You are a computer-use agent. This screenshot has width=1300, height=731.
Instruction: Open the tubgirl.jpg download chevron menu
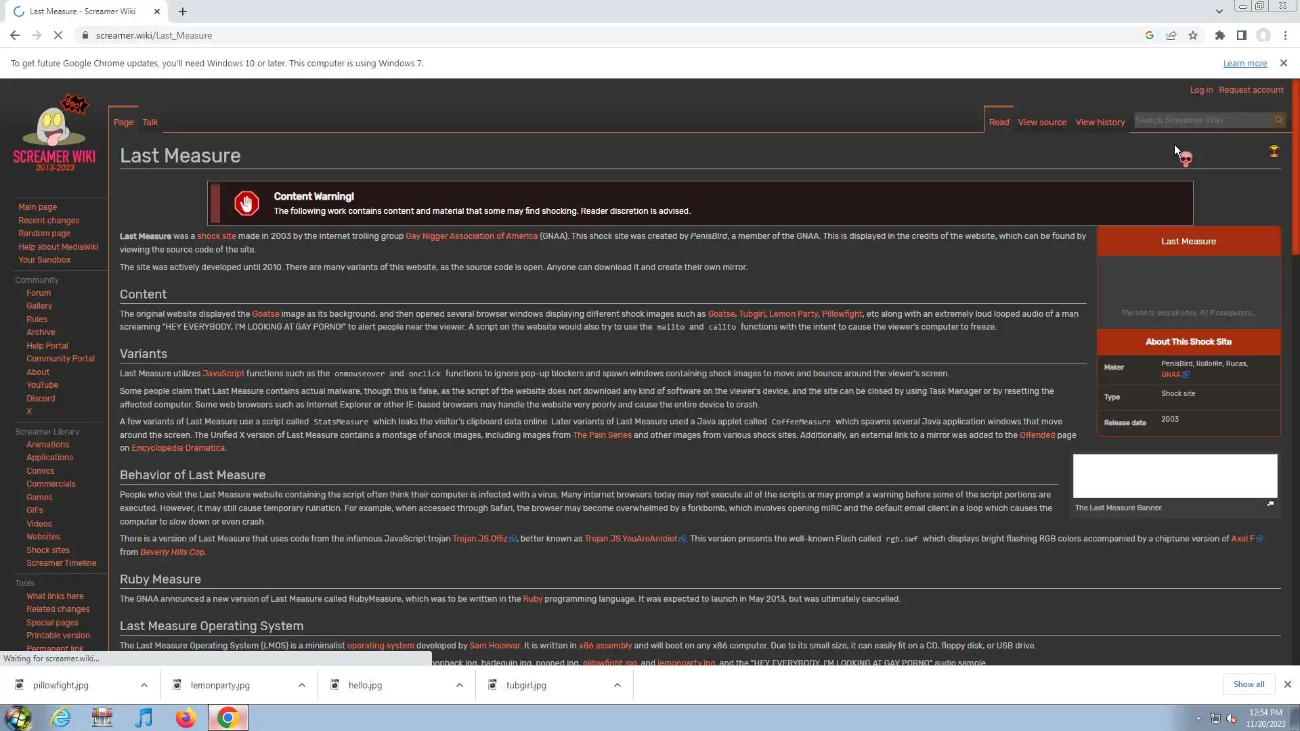click(x=617, y=685)
